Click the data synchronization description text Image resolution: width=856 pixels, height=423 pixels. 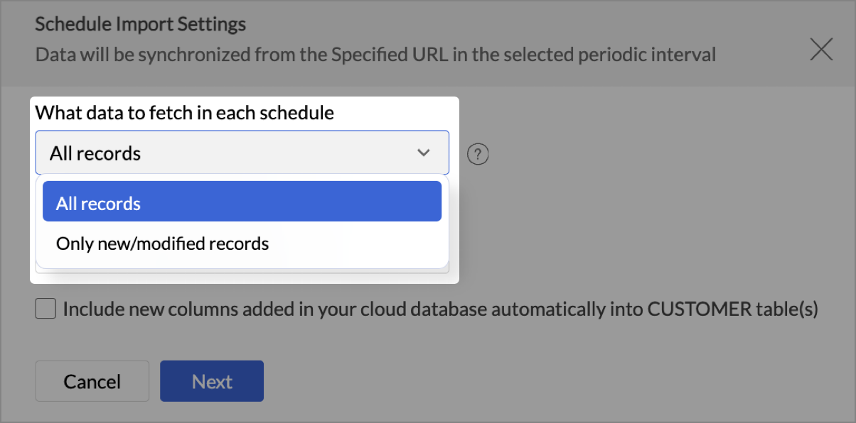375,54
